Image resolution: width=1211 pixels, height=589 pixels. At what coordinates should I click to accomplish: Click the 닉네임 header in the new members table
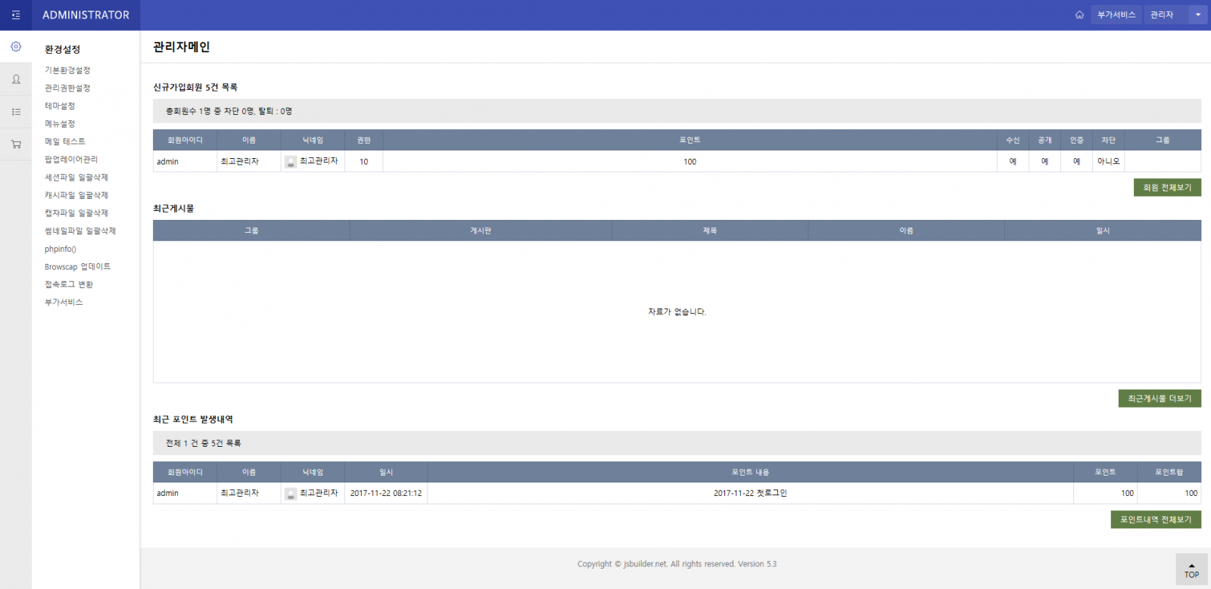pos(313,140)
